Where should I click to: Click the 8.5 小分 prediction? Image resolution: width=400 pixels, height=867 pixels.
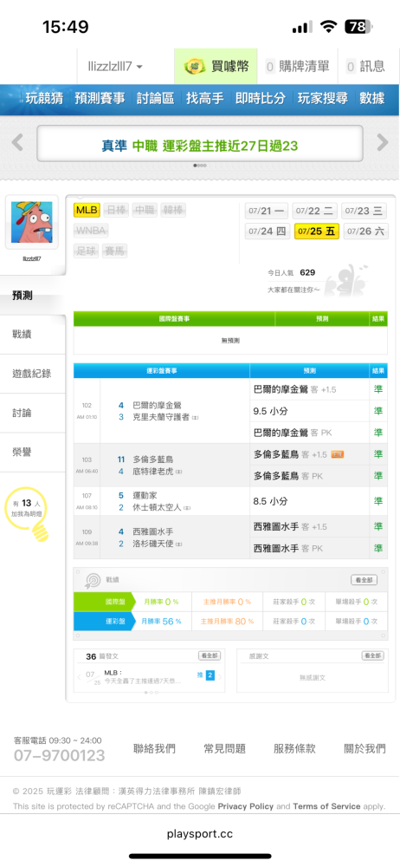pyautogui.click(x=271, y=501)
